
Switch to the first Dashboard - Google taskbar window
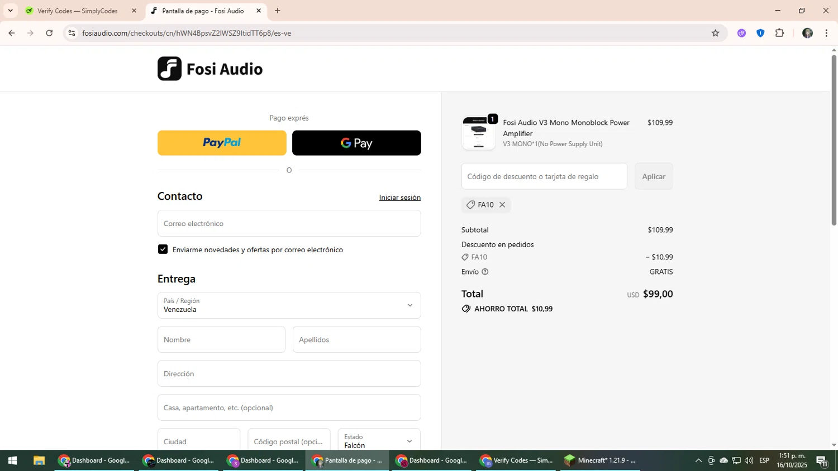tap(94, 460)
